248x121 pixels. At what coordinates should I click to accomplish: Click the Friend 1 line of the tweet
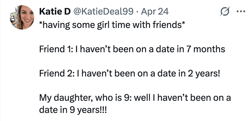[x=132, y=49]
